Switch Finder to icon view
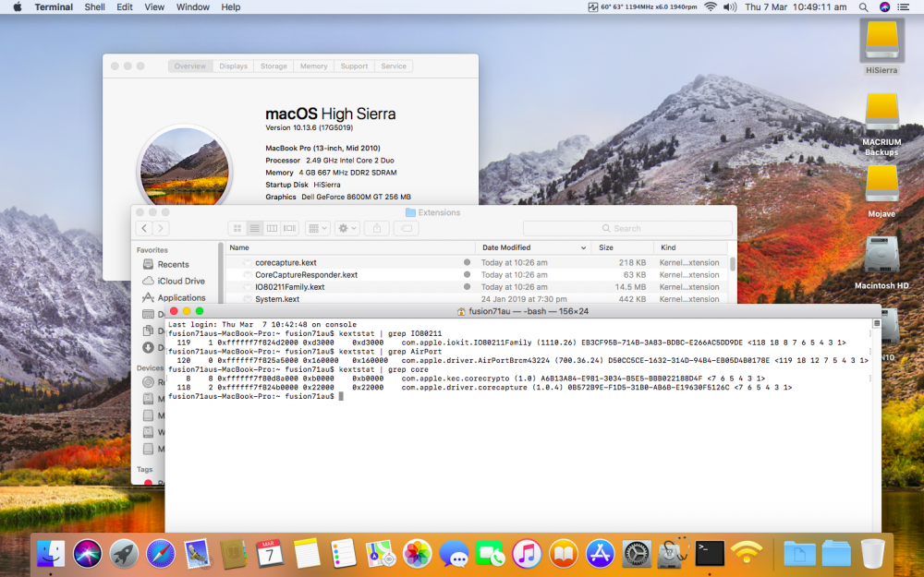The height and width of the screenshot is (577, 924). pyautogui.click(x=237, y=228)
